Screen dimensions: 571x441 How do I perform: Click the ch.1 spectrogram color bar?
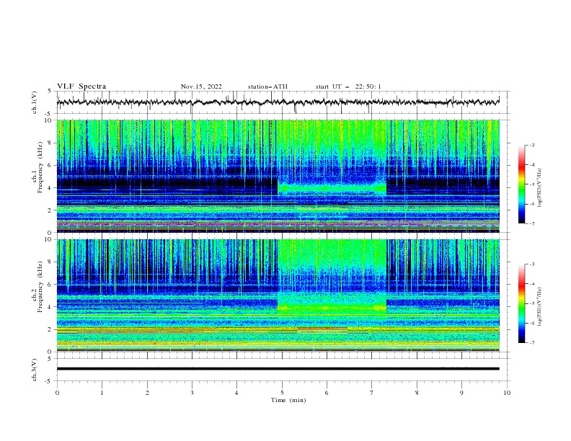point(521,184)
